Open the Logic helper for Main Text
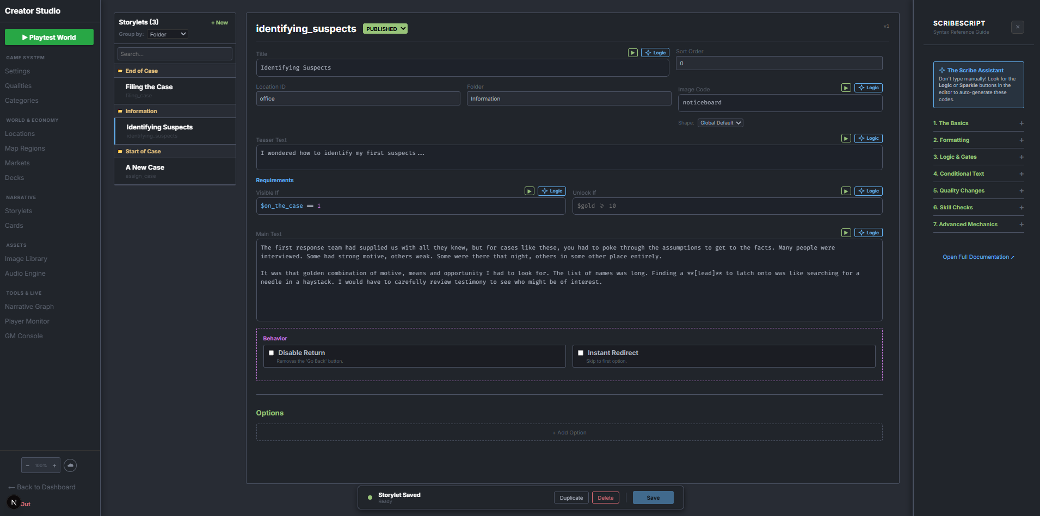 (869, 233)
